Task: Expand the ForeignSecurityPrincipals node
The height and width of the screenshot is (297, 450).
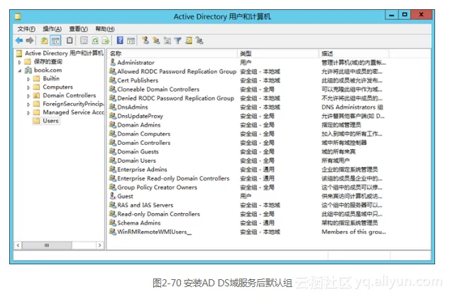Action: tap(28, 104)
